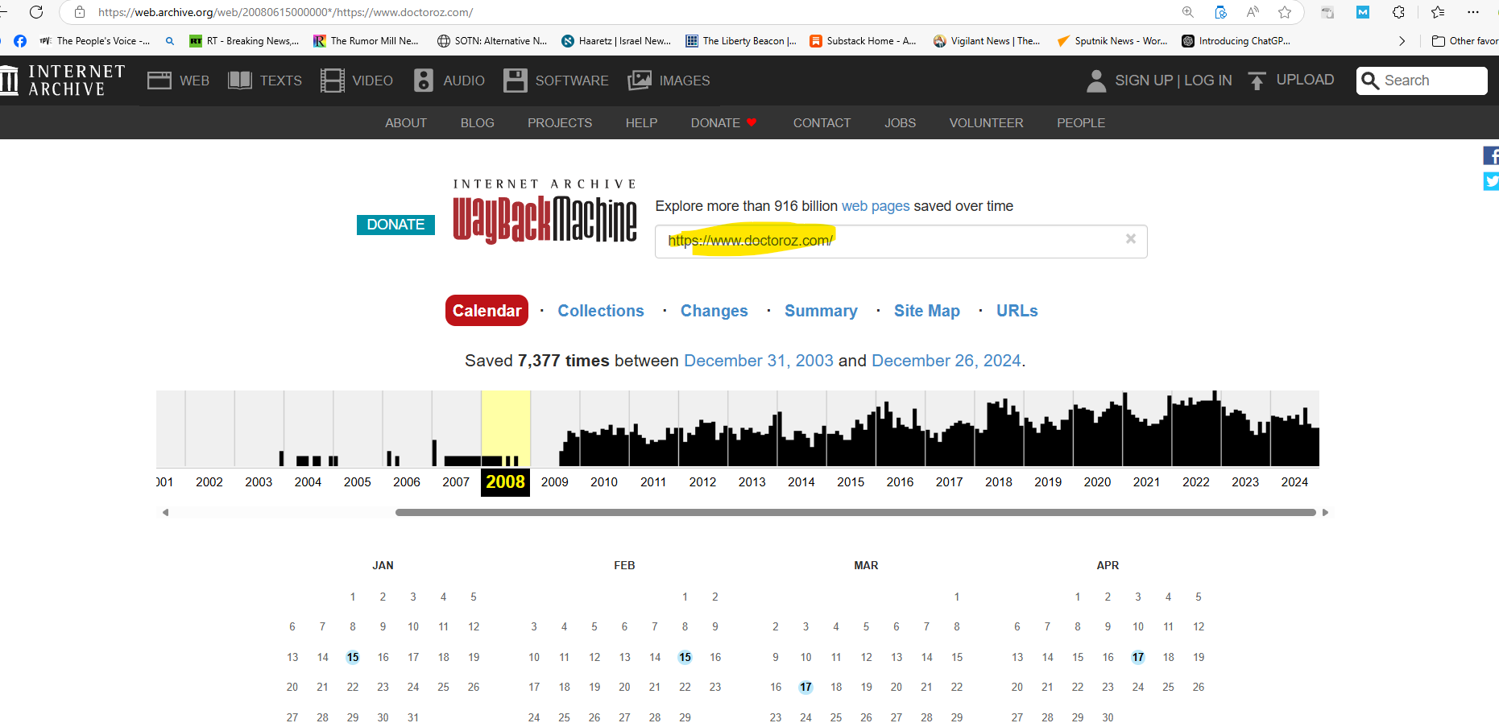Focus the Internet Archive Search box
1499x723 pixels.
tap(1422, 81)
